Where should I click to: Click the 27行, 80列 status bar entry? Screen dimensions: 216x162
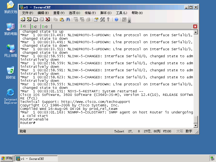(x=152, y=131)
